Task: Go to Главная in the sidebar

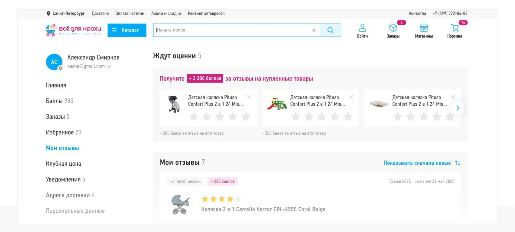Action: [x=56, y=85]
